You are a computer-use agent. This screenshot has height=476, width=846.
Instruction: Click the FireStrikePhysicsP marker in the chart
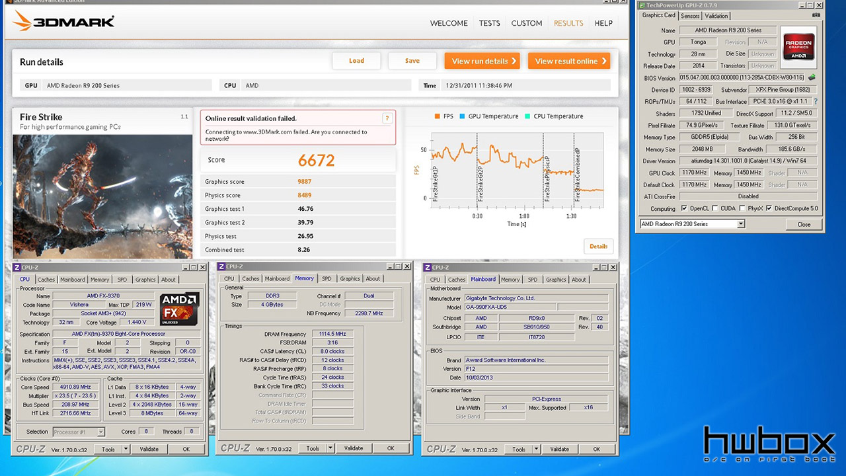tap(547, 178)
